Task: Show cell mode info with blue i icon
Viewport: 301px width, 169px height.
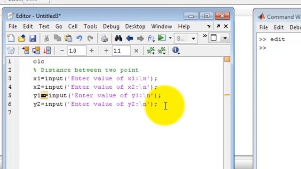Action: click(176, 50)
